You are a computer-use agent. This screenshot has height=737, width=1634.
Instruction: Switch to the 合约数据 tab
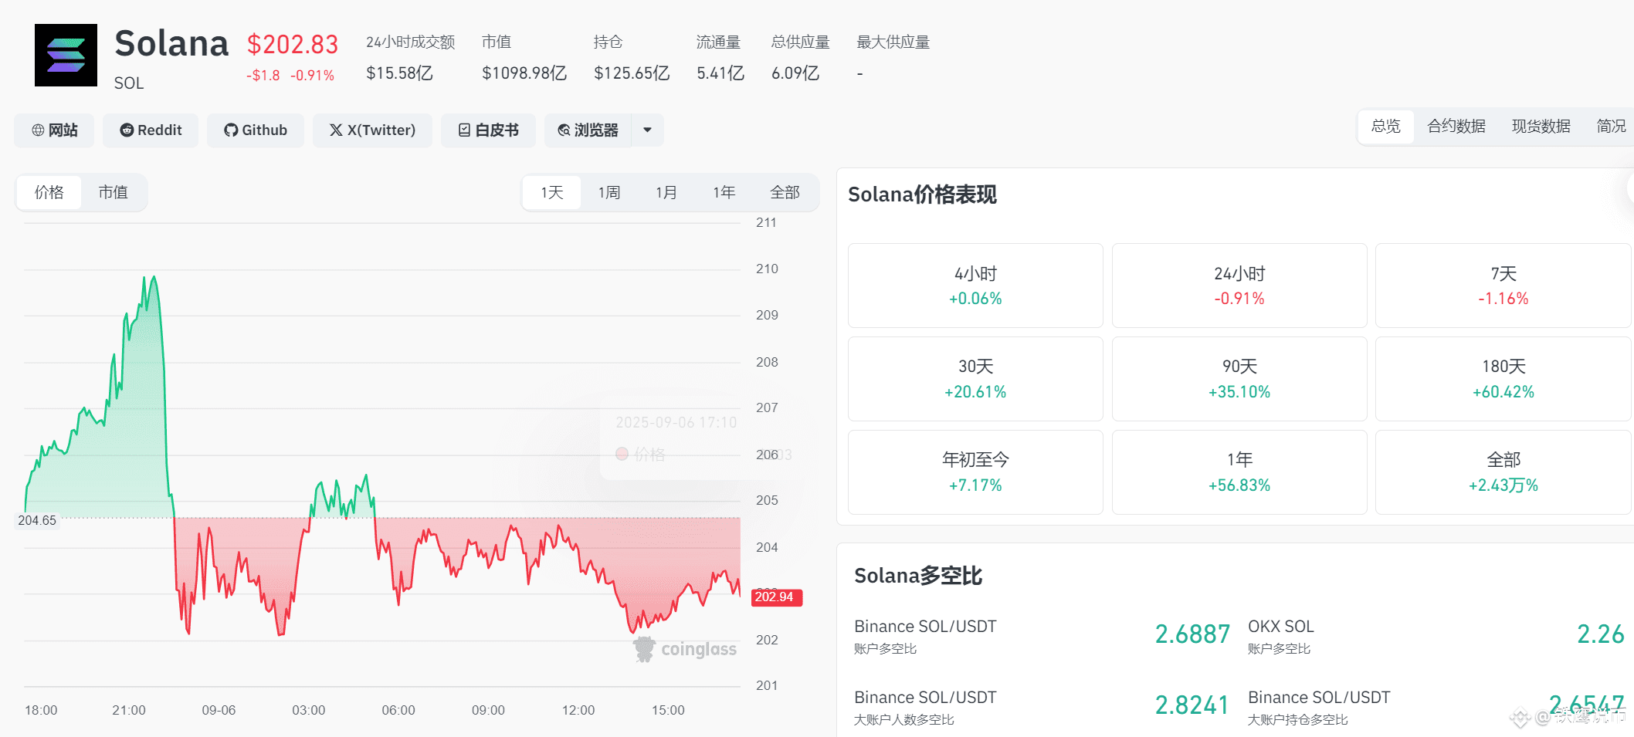click(x=1456, y=126)
